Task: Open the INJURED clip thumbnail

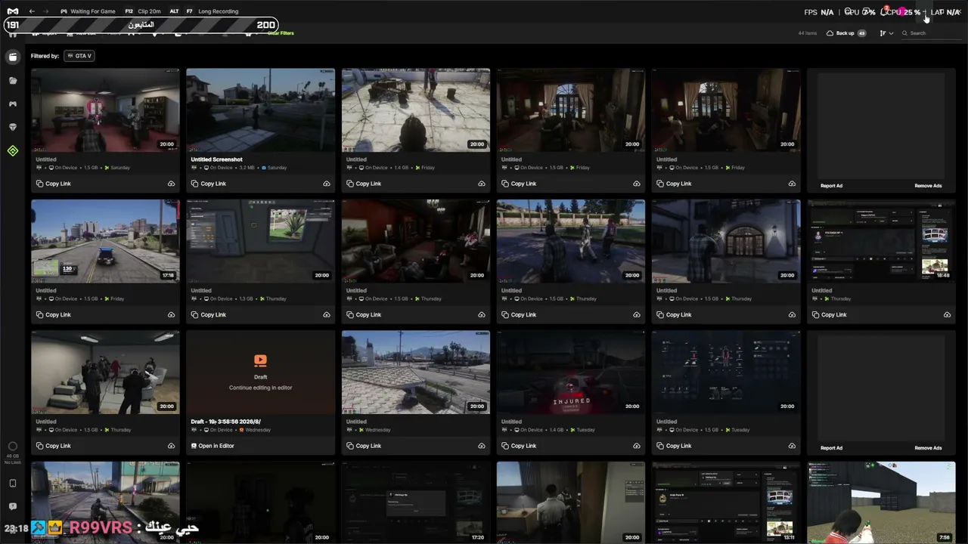Action: pyautogui.click(x=571, y=372)
